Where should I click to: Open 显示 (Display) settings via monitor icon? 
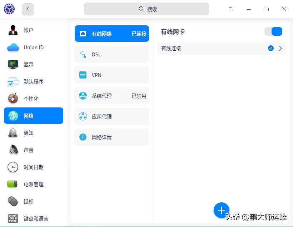(13, 64)
